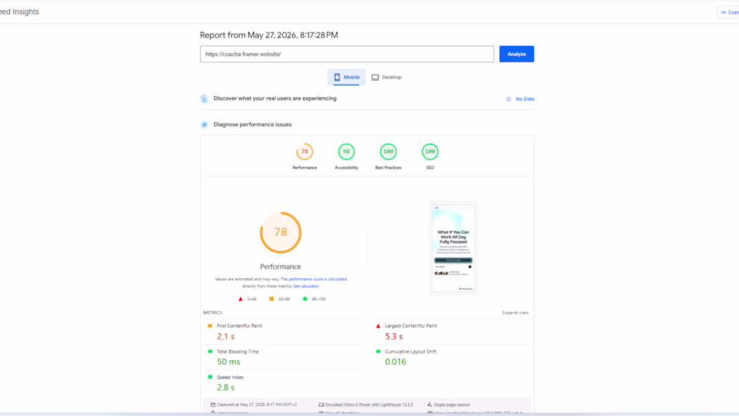Click the 2.8 s metric value
The image size is (739, 416).
coord(226,387)
